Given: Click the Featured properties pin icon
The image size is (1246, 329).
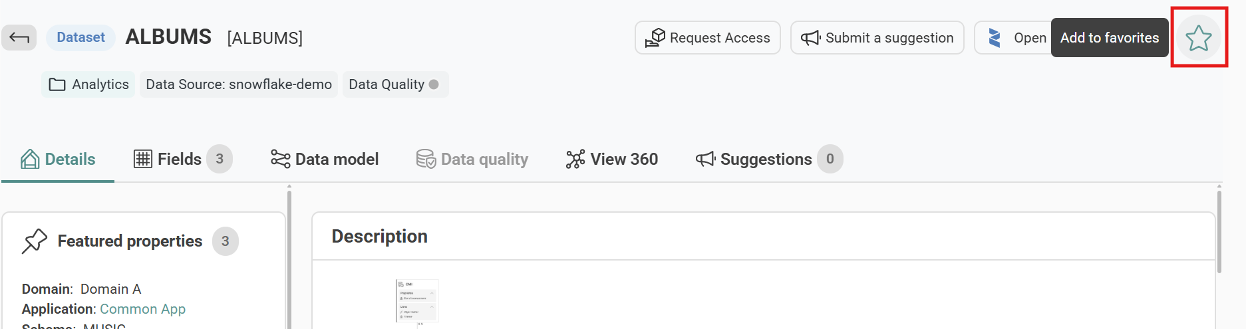Looking at the screenshot, I should [x=35, y=241].
